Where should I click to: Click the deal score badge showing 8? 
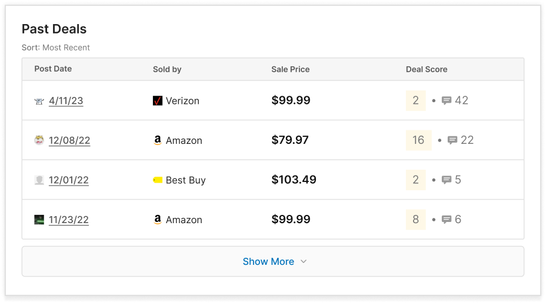[x=416, y=219]
